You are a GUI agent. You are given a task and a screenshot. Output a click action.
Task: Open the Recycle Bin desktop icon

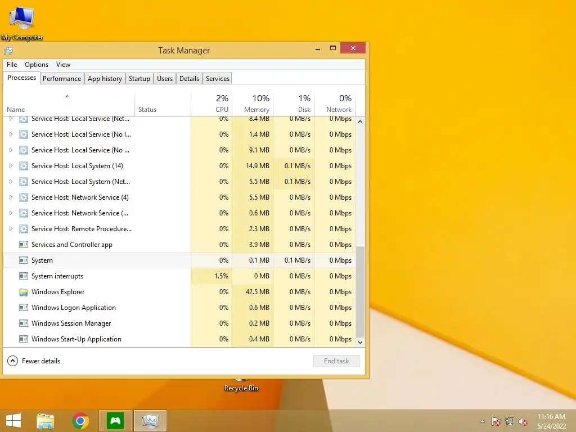(x=241, y=386)
